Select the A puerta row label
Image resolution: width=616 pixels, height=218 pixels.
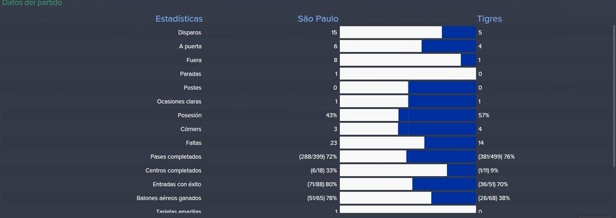click(x=190, y=47)
